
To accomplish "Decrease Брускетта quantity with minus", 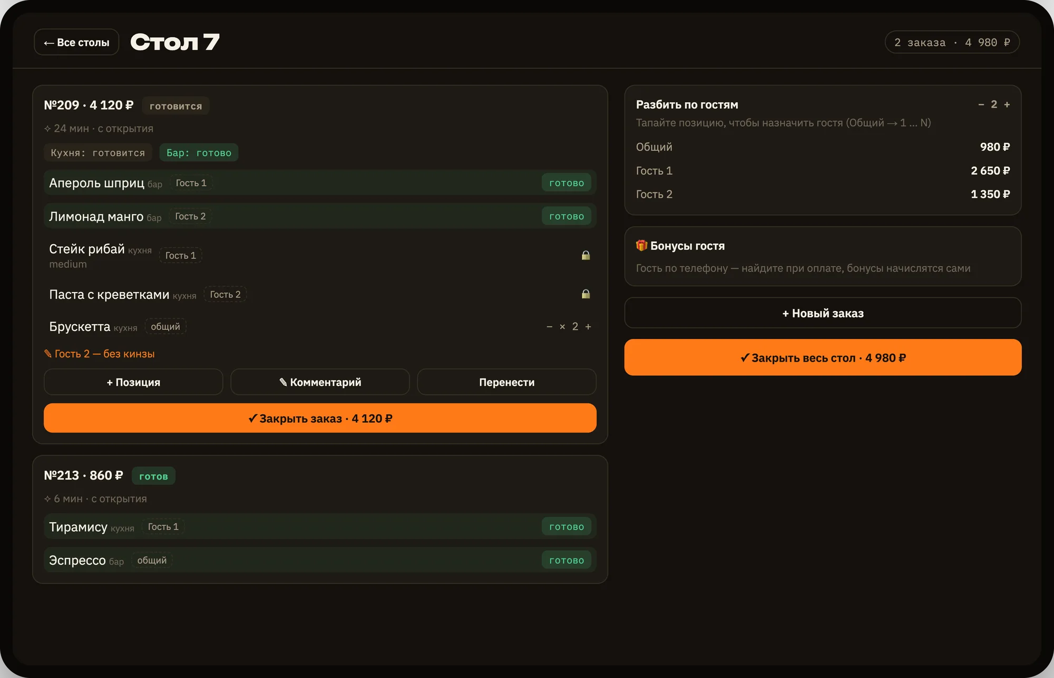I will [x=550, y=327].
